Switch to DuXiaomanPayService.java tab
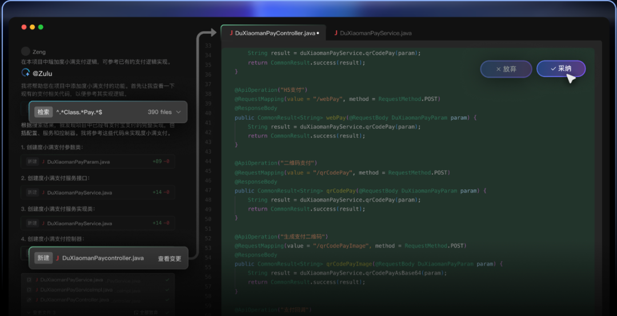 click(x=375, y=33)
